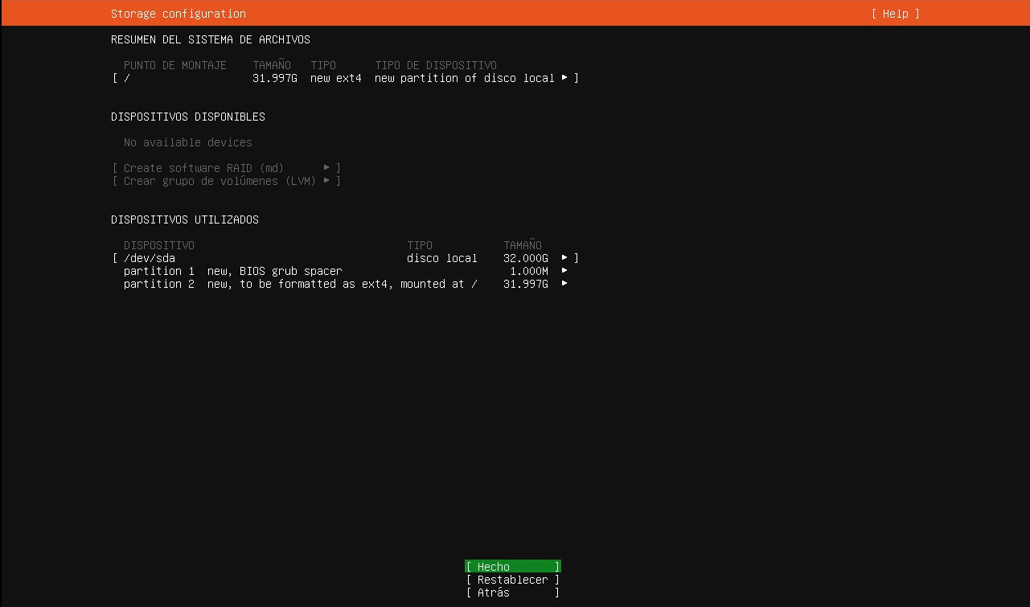Open the arrow menu for /dev/sda disk

[x=564, y=258]
